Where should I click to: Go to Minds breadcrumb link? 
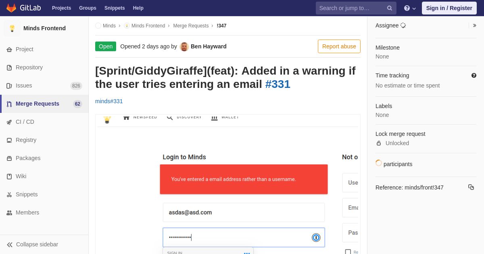click(x=109, y=25)
